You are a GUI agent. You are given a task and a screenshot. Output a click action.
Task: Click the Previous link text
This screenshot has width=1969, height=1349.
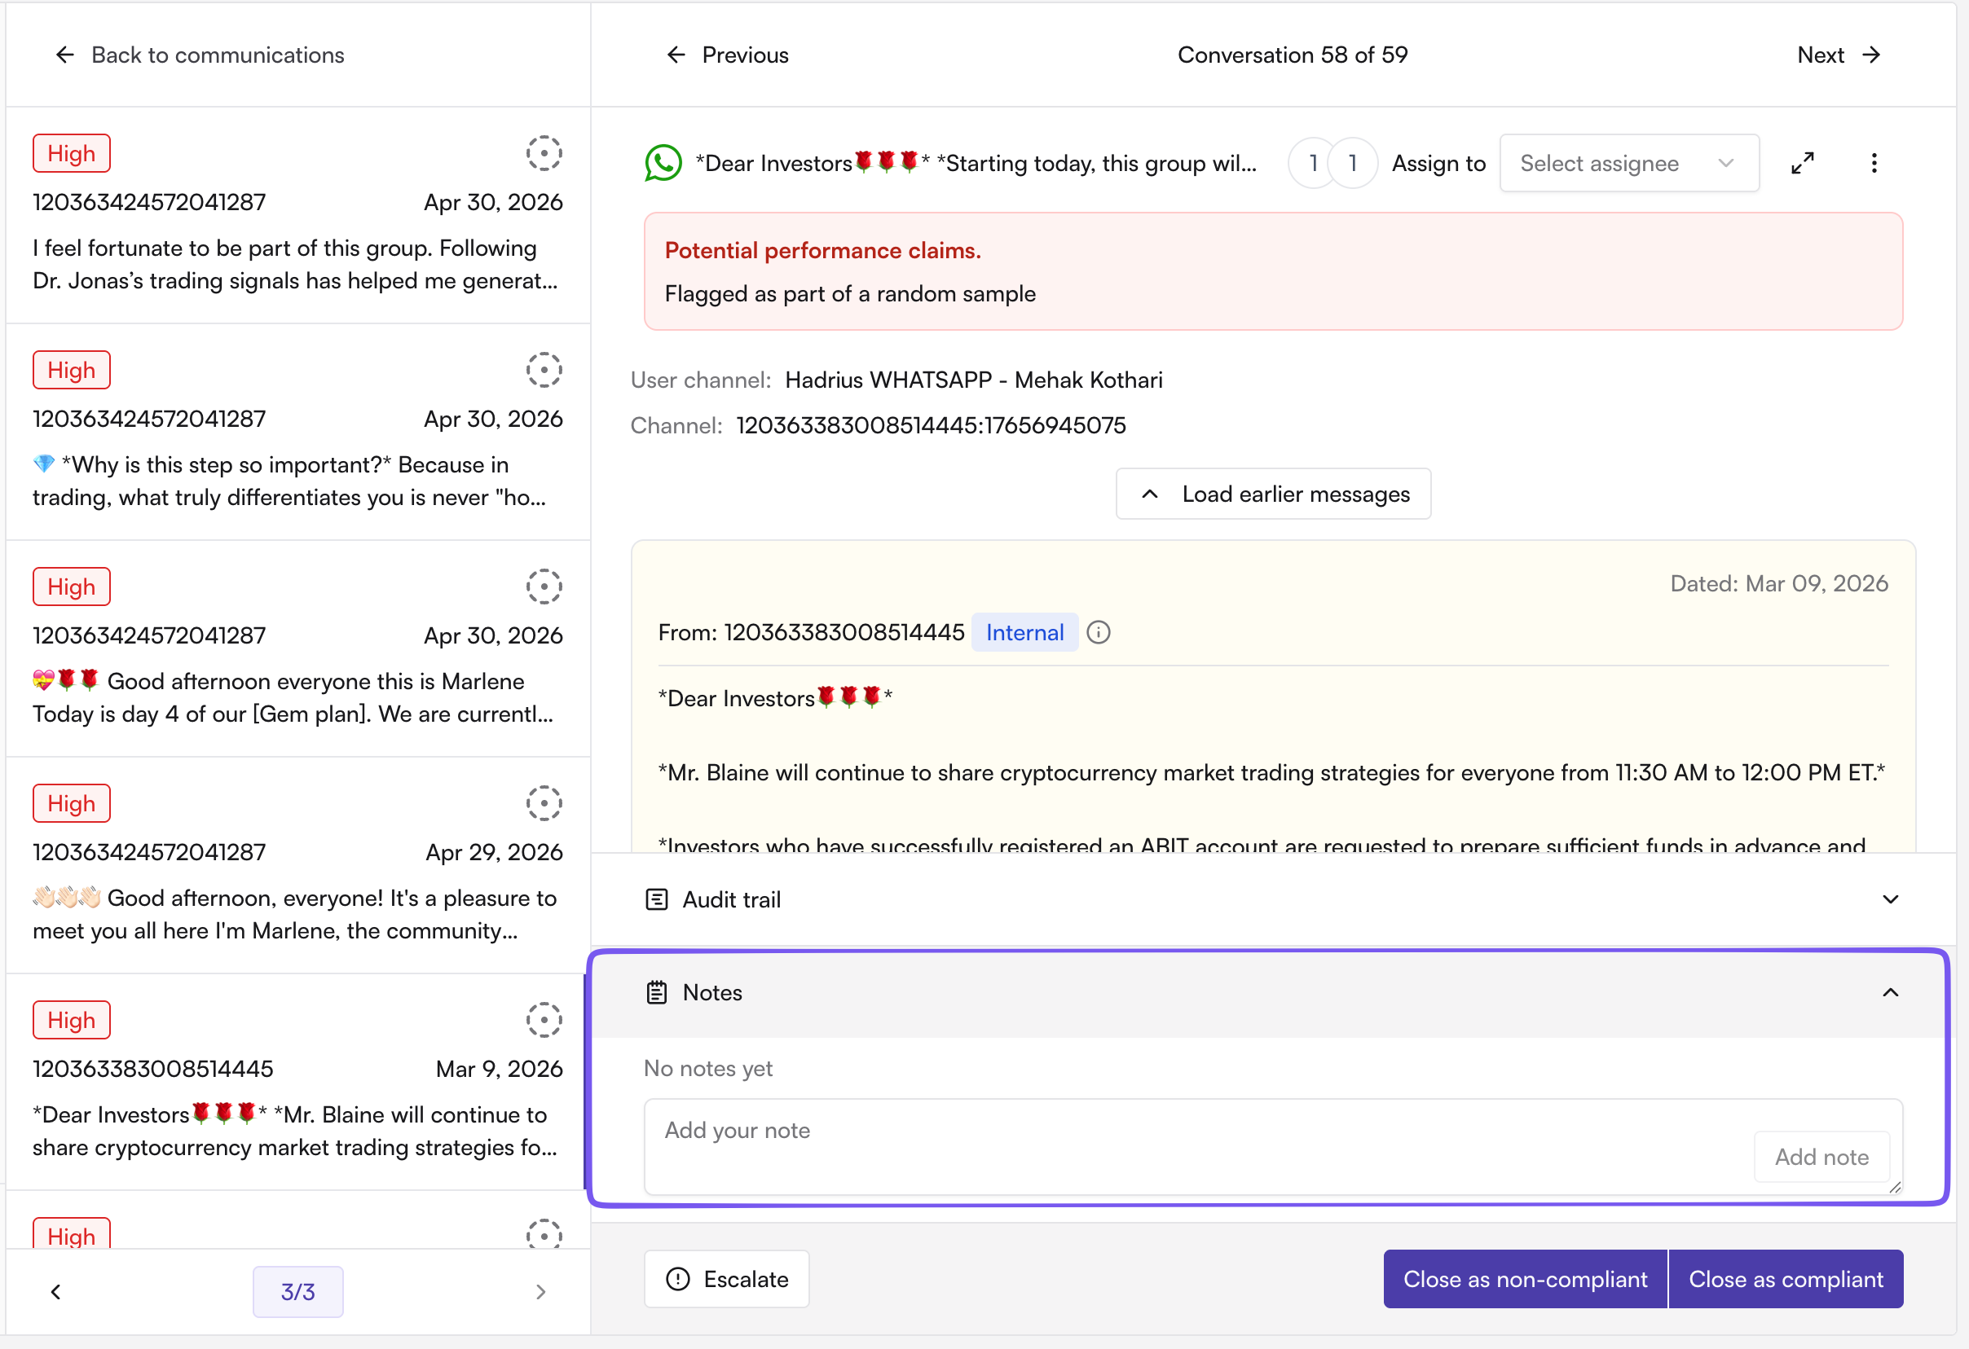click(x=745, y=55)
